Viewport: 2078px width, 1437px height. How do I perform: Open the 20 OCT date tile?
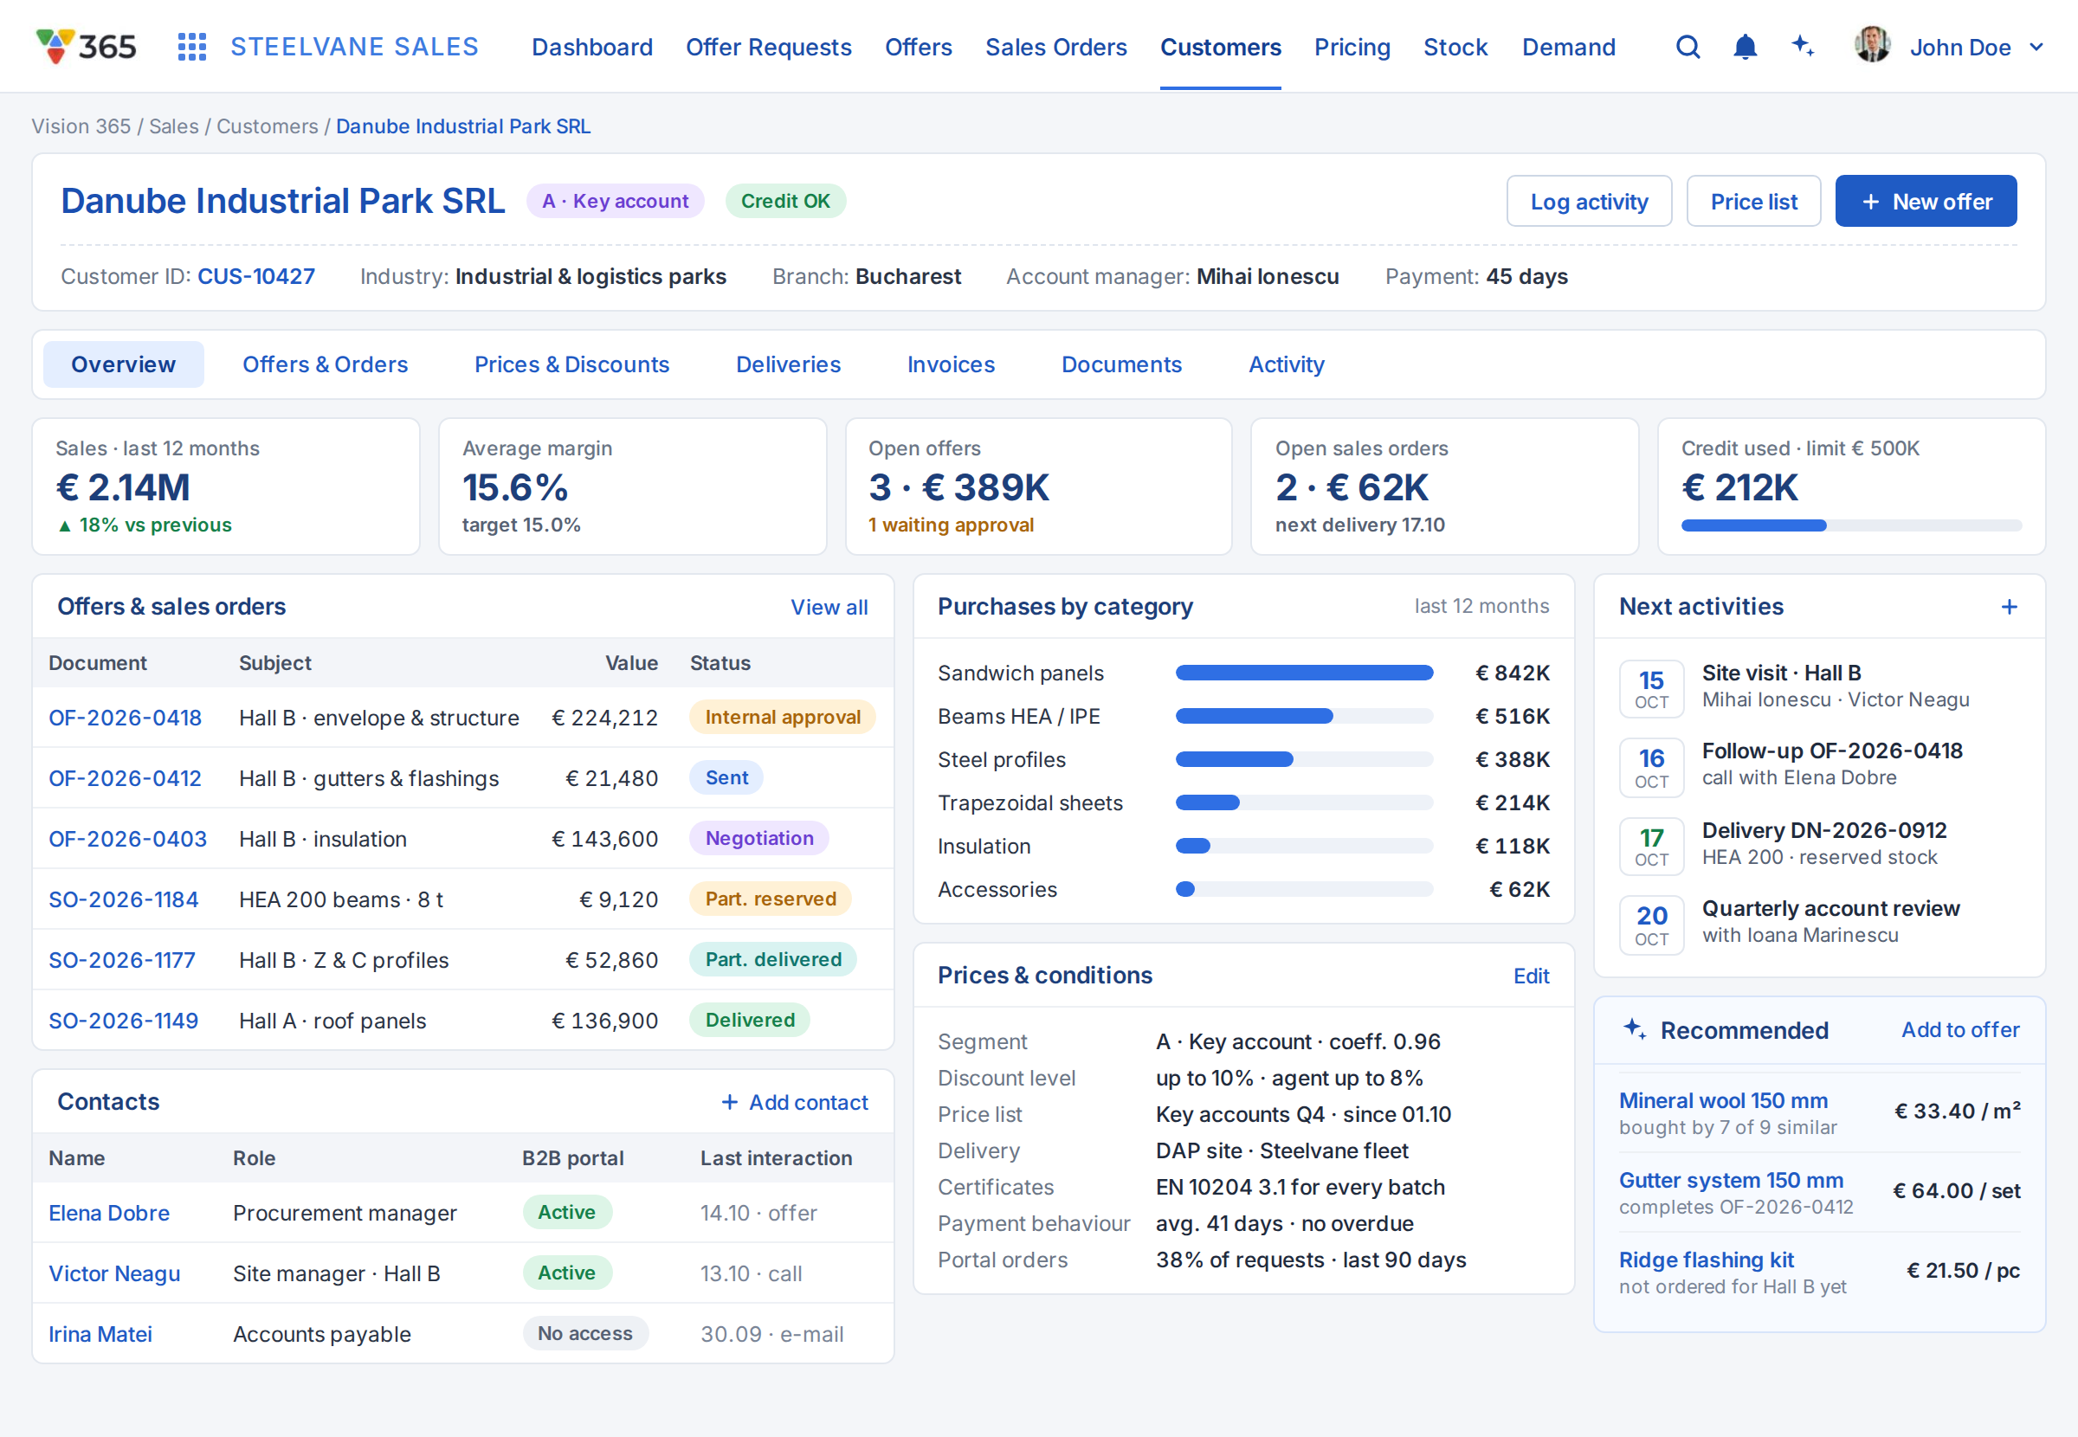click(x=1651, y=925)
